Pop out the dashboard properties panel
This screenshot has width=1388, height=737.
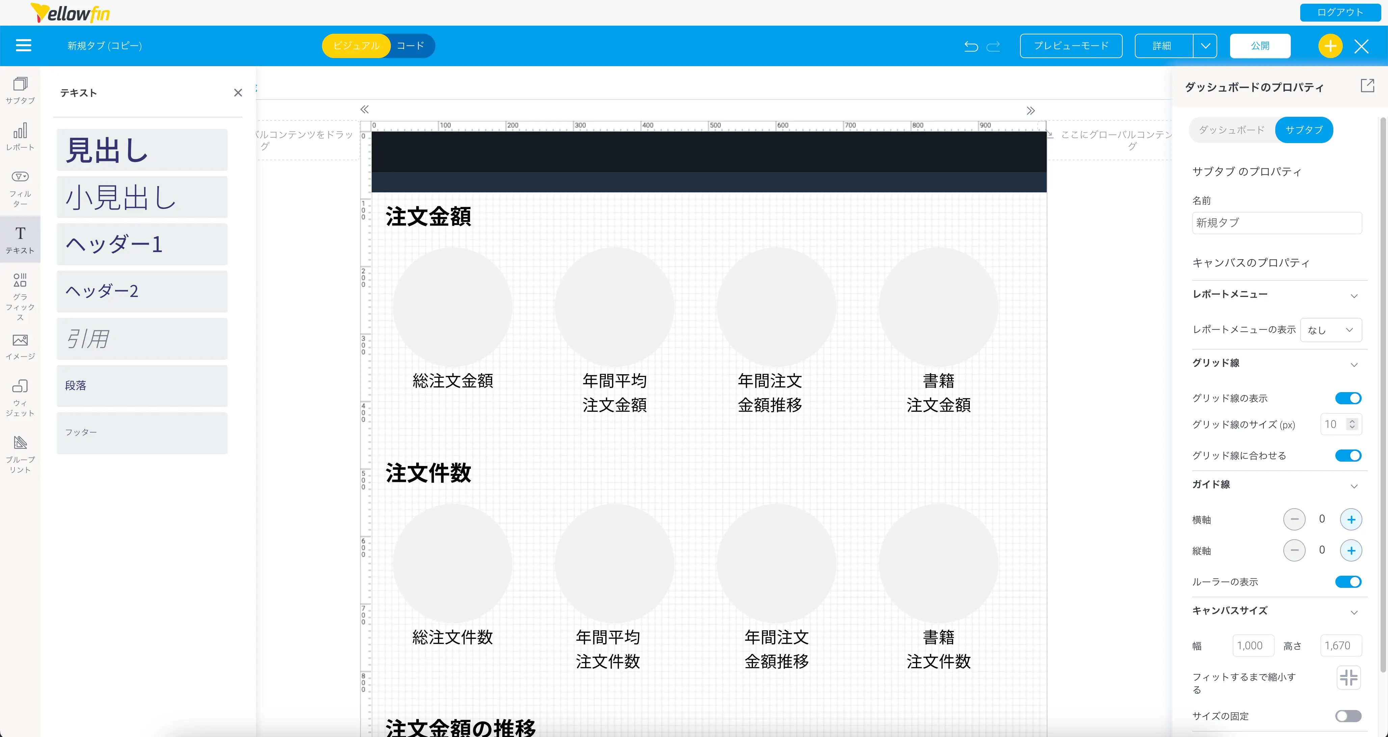[x=1367, y=86]
